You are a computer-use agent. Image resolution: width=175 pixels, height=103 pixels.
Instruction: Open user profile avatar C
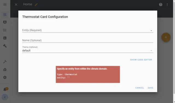click(x=5, y=97)
